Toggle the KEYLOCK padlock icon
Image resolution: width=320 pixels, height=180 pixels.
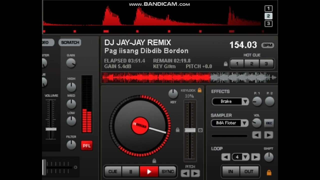(199, 90)
